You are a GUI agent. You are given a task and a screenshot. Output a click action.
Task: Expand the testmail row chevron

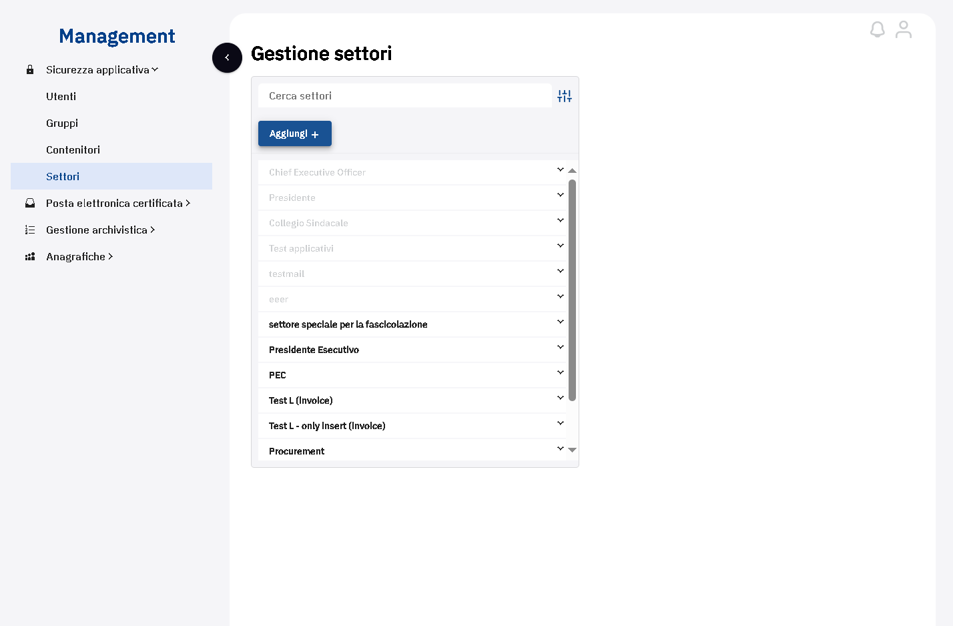[561, 271]
